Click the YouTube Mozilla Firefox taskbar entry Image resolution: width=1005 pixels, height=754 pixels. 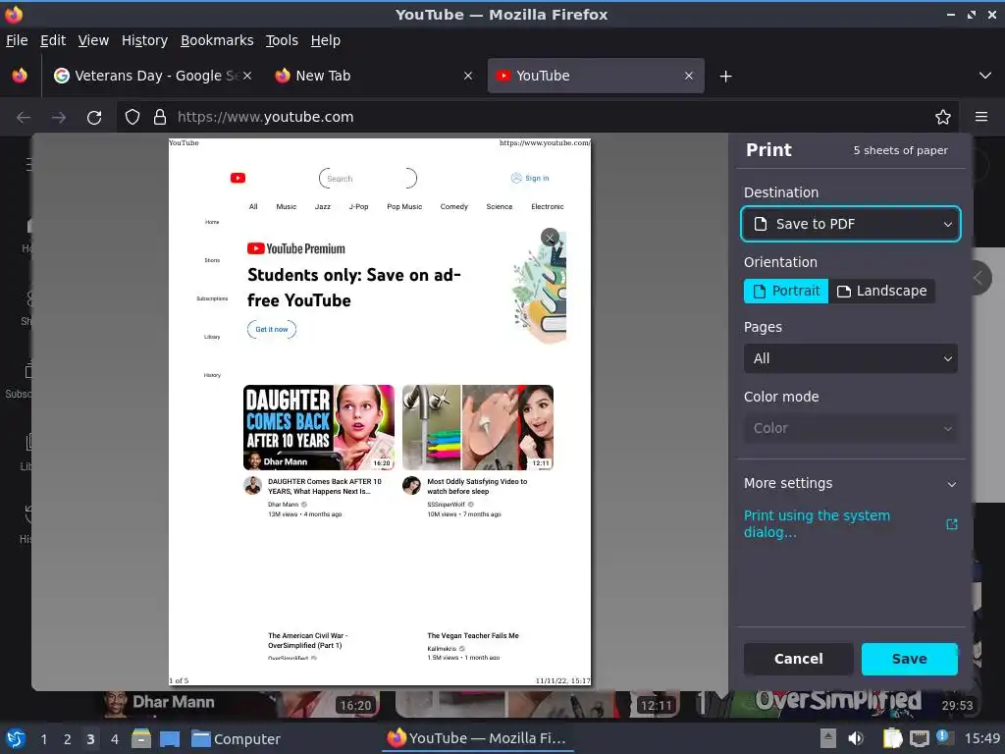point(478,738)
